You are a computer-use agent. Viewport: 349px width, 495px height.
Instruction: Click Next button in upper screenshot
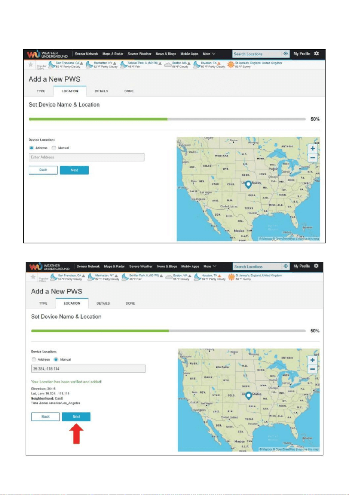pos(74,170)
